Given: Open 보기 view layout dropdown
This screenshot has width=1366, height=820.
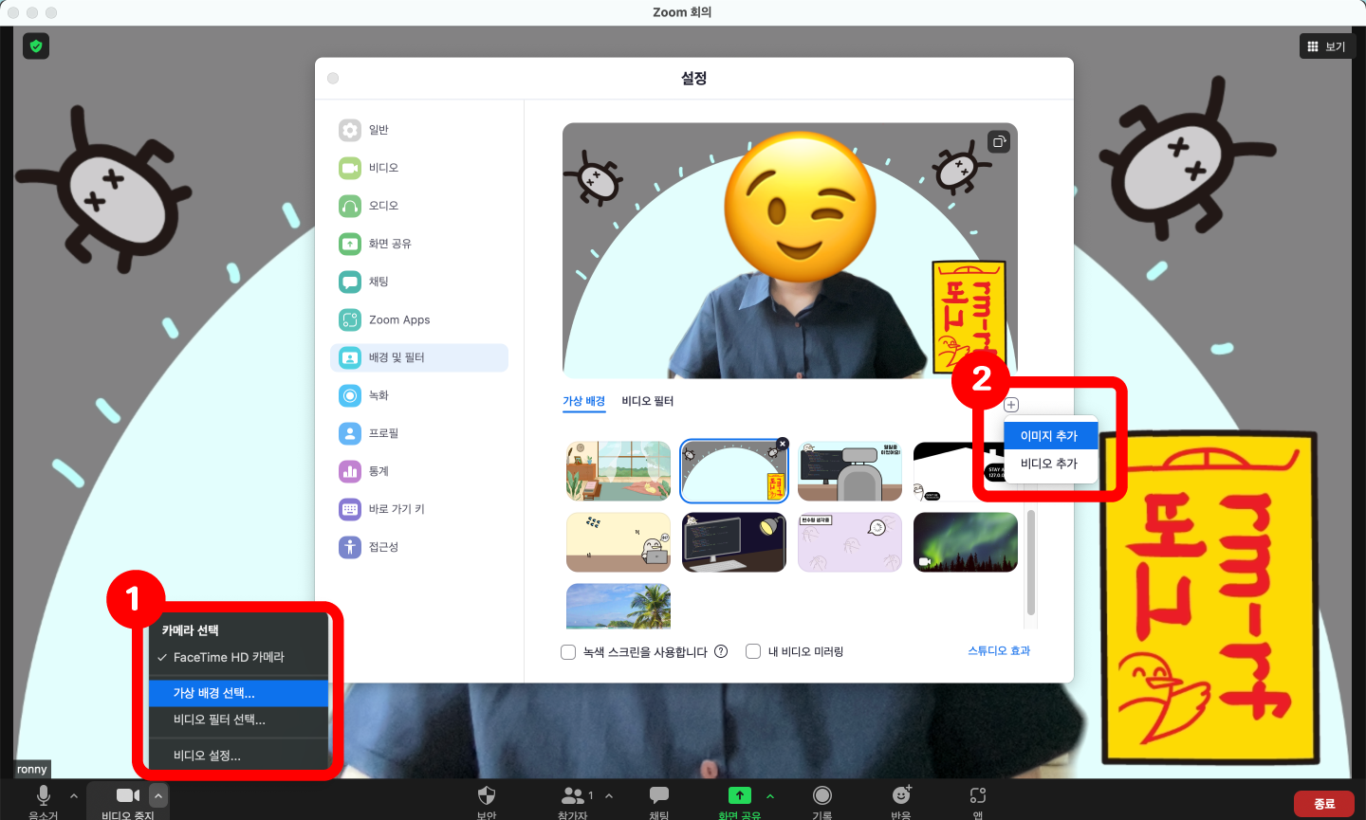Looking at the screenshot, I should [x=1327, y=46].
